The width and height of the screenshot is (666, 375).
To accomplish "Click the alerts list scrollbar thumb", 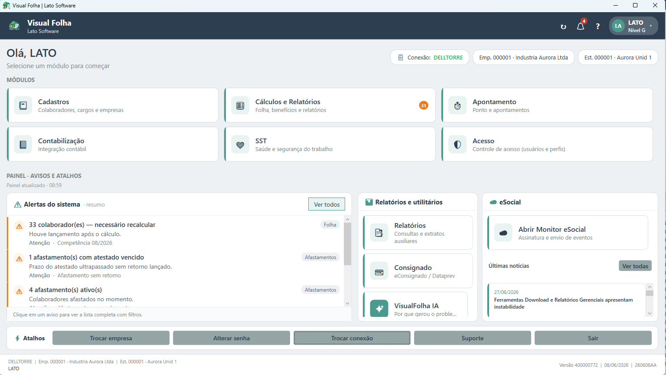I will pyautogui.click(x=347, y=244).
